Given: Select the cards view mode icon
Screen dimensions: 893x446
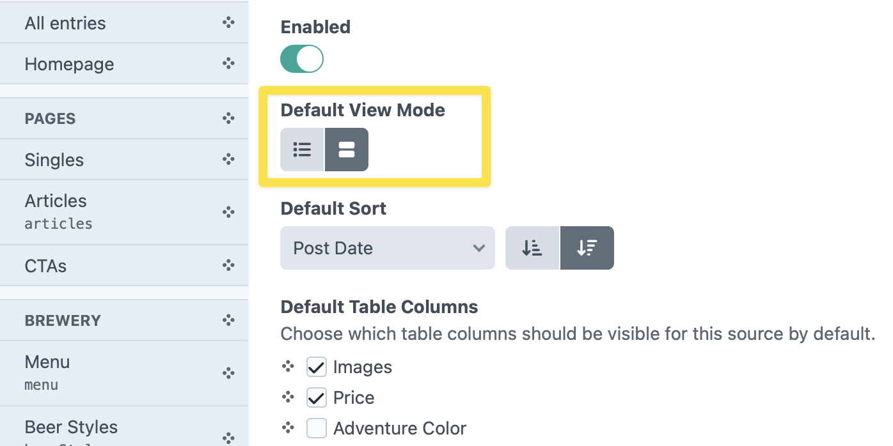Looking at the screenshot, I should (347, 150).
